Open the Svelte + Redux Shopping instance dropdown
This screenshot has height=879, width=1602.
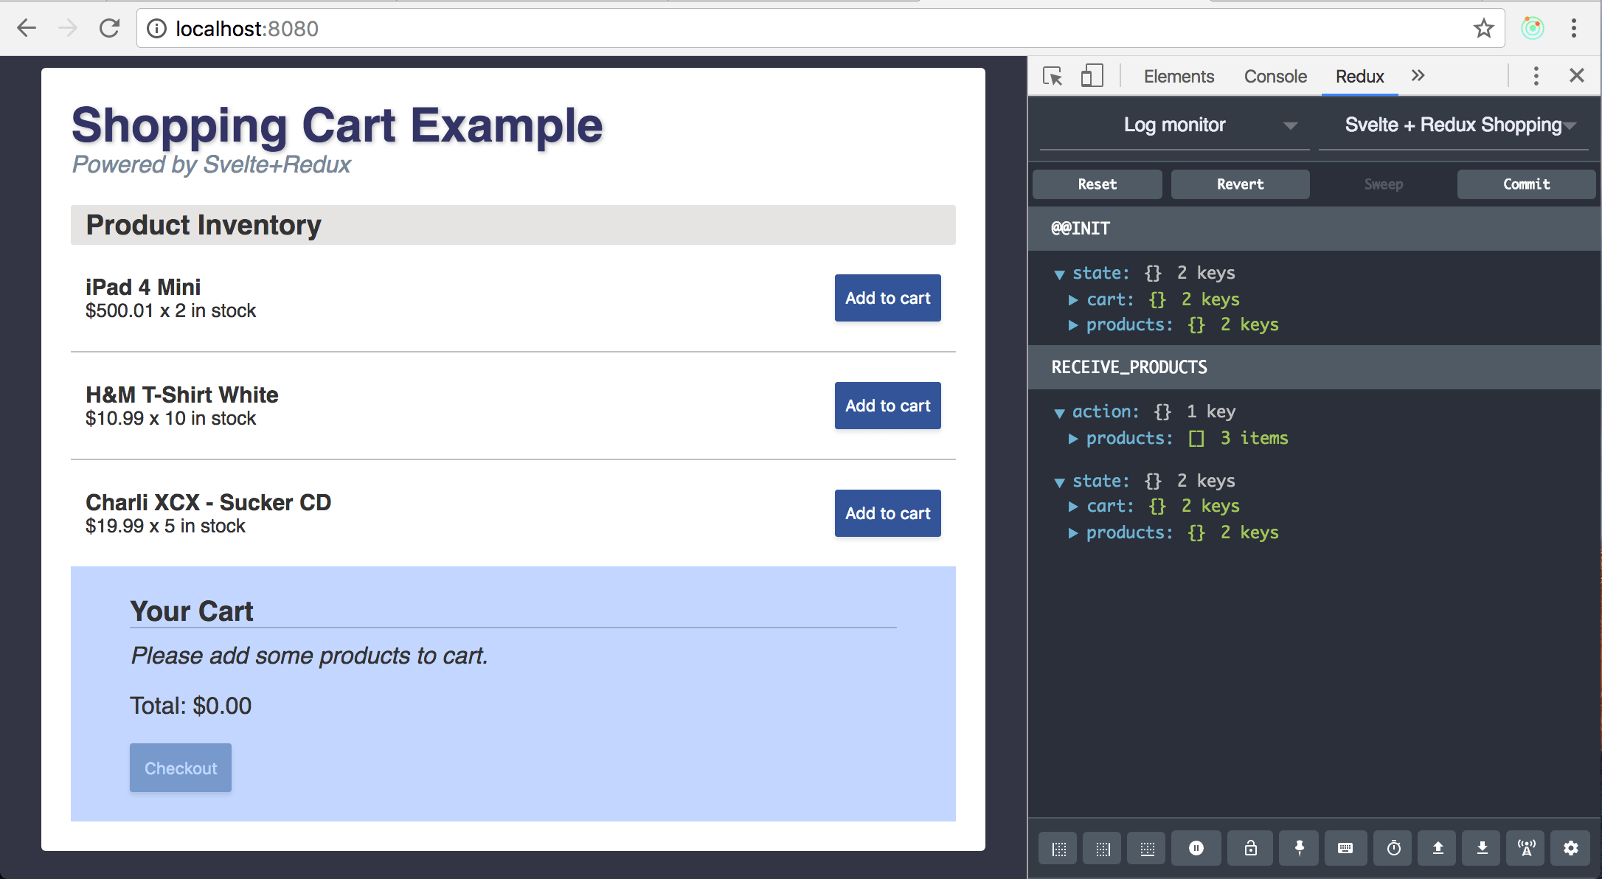tap(1454, 125)
